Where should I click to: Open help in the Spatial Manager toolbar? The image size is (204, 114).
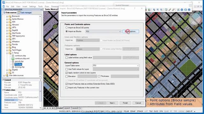tap(182, 10)
